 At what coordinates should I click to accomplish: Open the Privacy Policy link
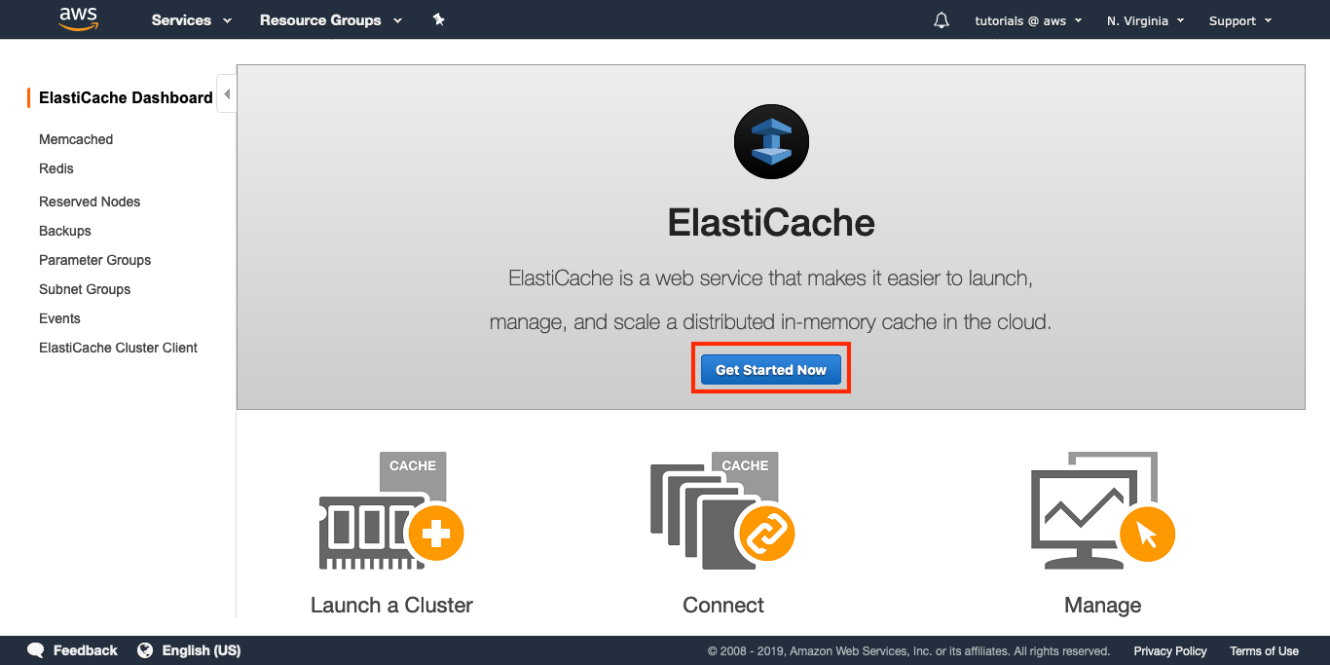pyautogui.click(x=1169, y=651)
